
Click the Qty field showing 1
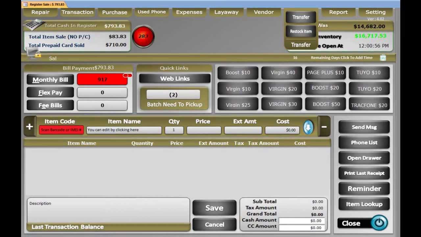[x=174, y=130]
